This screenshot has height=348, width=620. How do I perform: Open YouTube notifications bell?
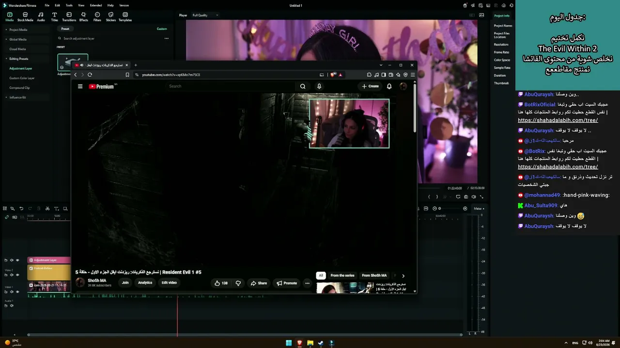click(389, 86)
